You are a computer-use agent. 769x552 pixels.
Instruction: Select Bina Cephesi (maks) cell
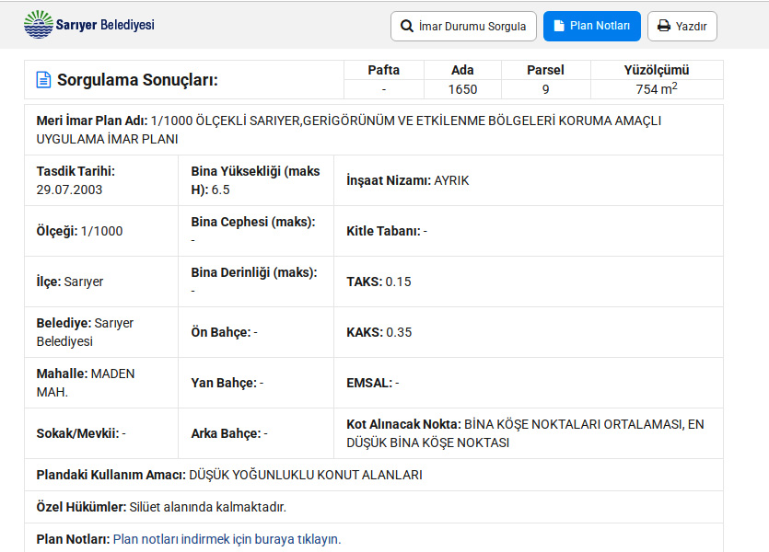point(256,231)
